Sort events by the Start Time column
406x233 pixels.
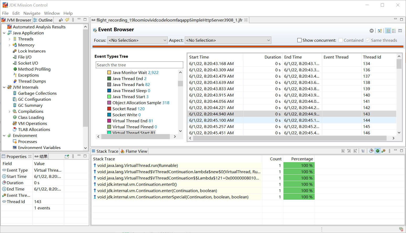click(215, 57)
